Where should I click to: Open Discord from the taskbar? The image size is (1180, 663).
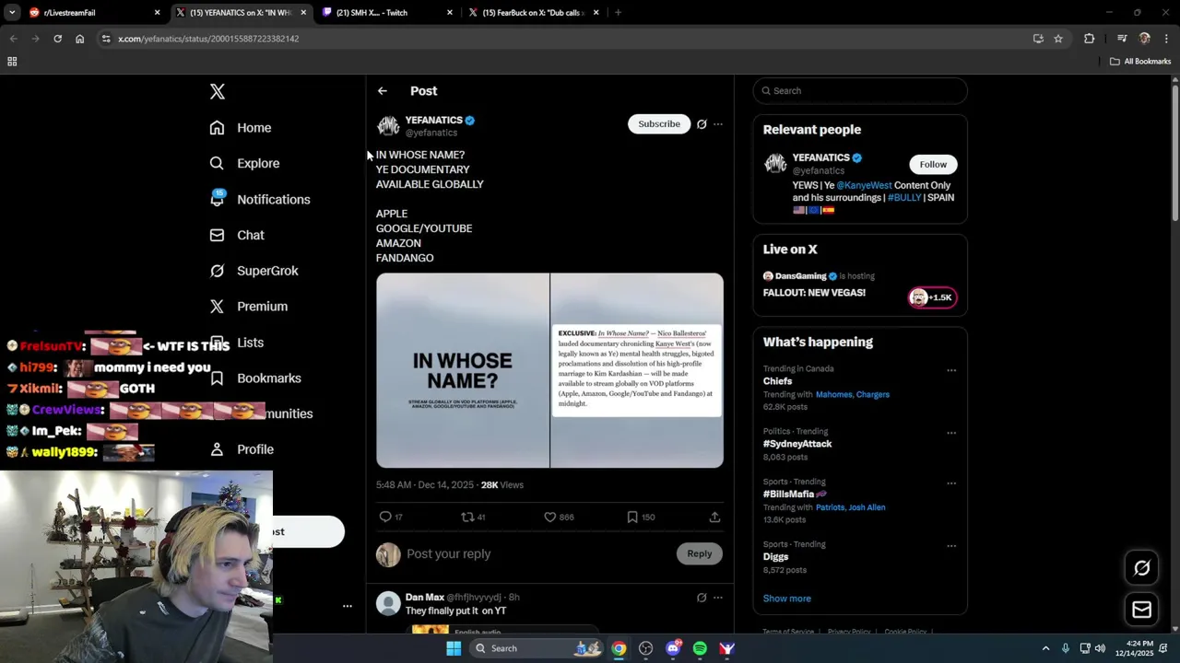(x=673, y=648)
